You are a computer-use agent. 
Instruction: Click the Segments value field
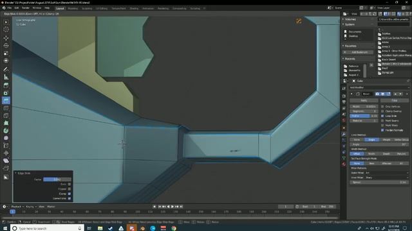pos(364,111)
